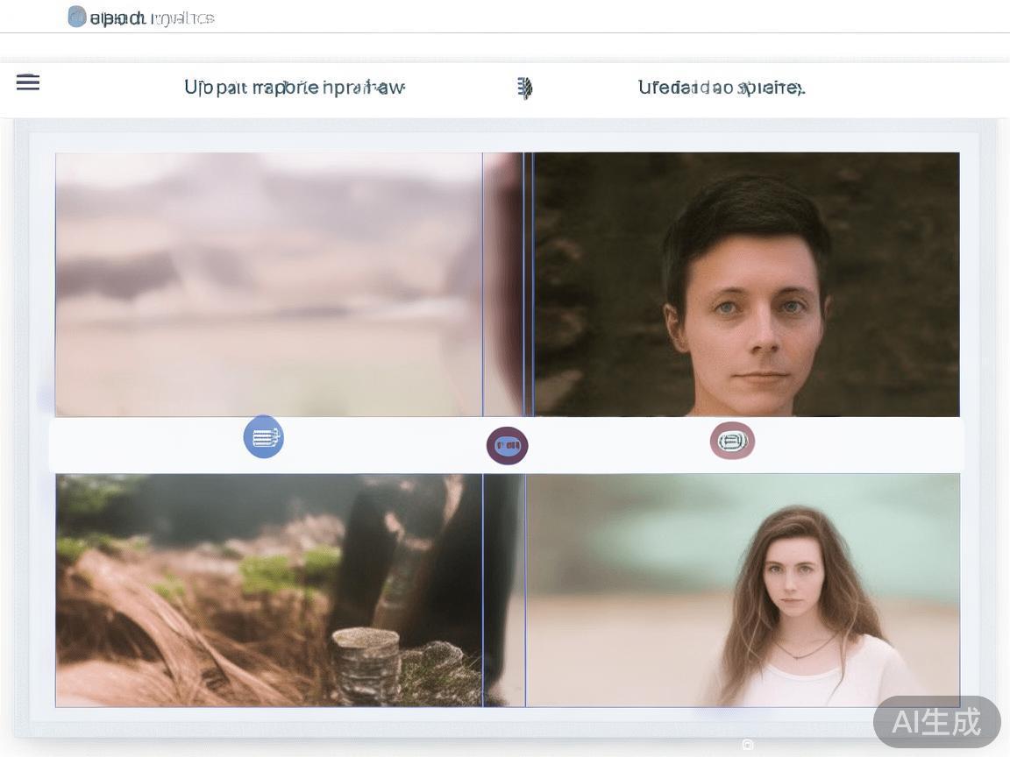Select the "Ufo palt maporte" header tab
The height and width of the screenshot is (757, 1010).
click(x=294, y=88)
